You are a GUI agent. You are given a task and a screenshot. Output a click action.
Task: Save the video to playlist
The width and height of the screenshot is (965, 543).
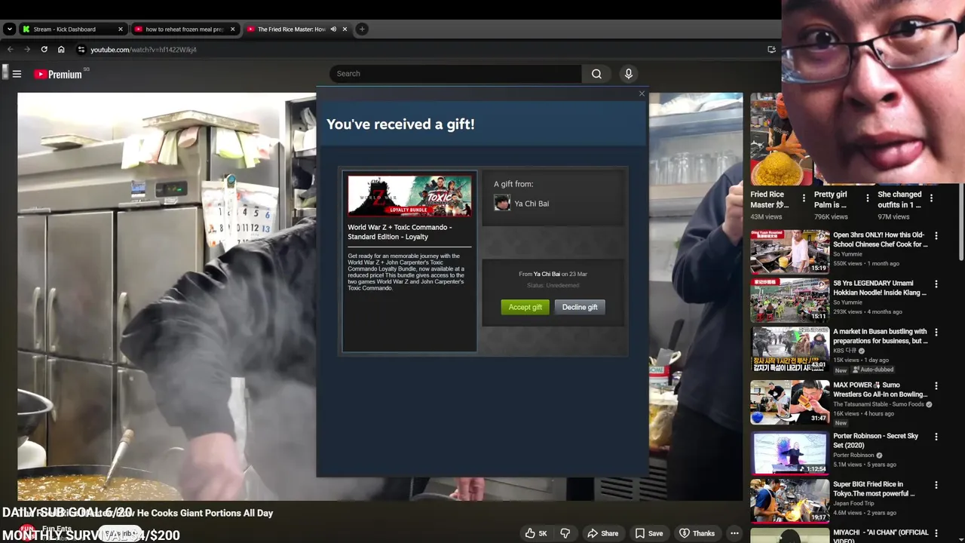click(x=648, y=533)
